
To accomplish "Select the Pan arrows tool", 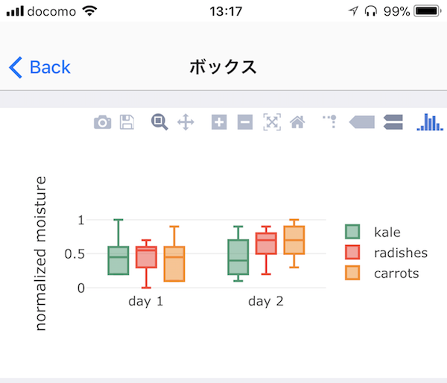I will 186,122.
